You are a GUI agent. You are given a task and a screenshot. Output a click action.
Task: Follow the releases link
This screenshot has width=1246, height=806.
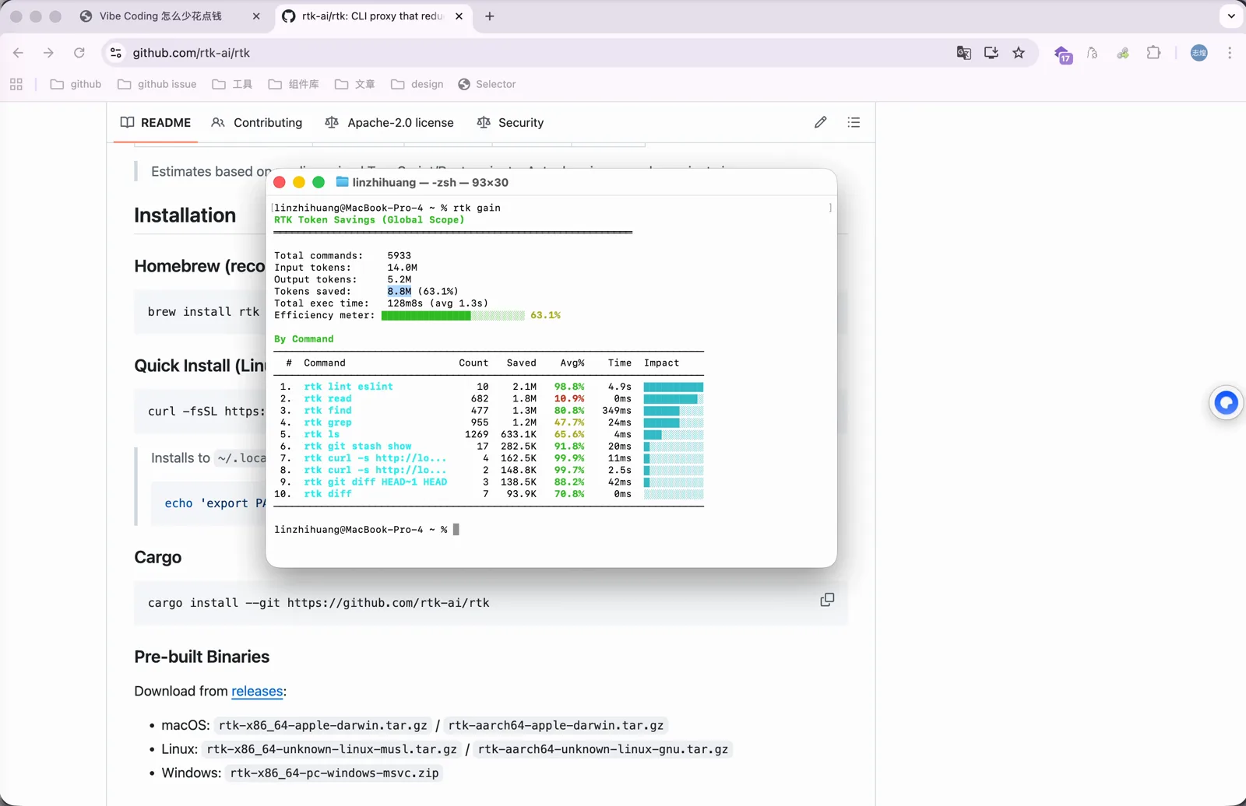click(257, 691)
